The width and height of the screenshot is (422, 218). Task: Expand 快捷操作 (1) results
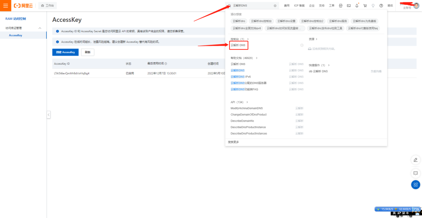coord(319,65)
